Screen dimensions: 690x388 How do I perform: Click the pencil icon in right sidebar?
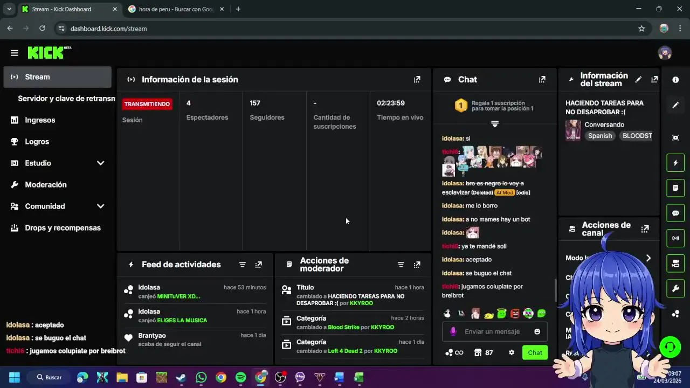point(675,105)
